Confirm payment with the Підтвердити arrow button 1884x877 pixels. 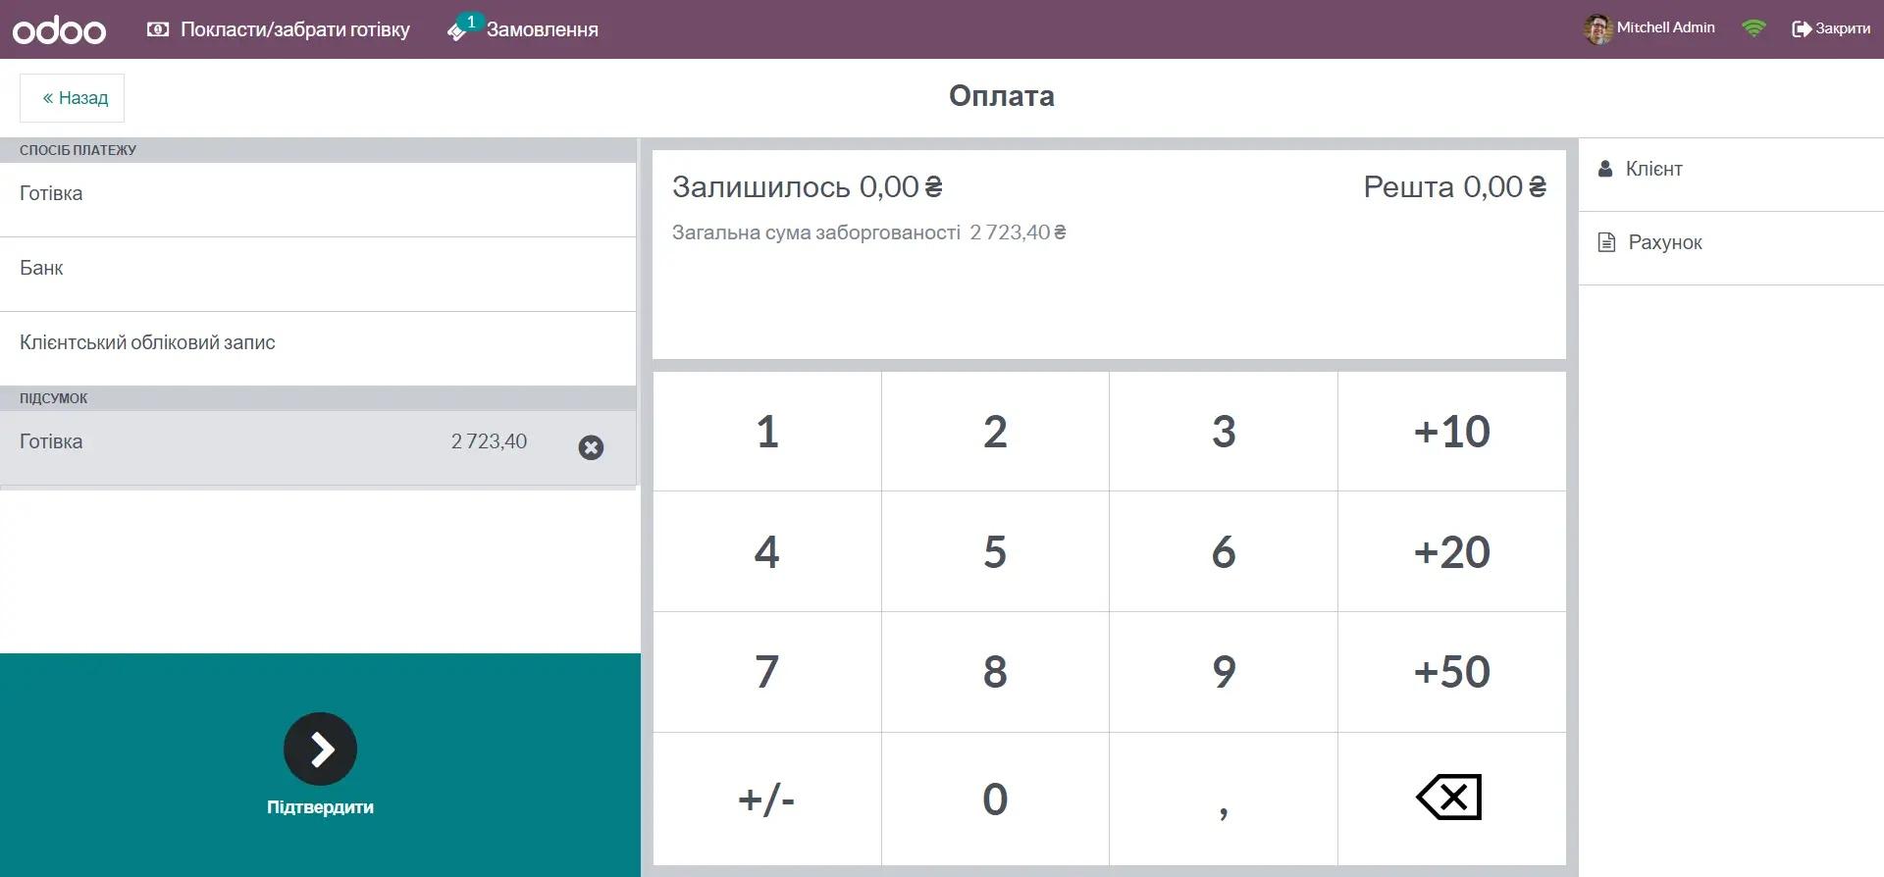pos(320,748)
